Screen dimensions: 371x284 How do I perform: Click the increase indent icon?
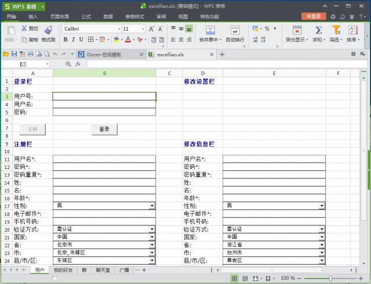(162, 39)
